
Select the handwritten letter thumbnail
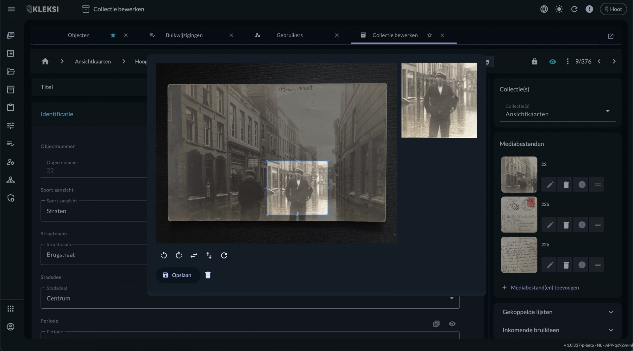point(519,255)
